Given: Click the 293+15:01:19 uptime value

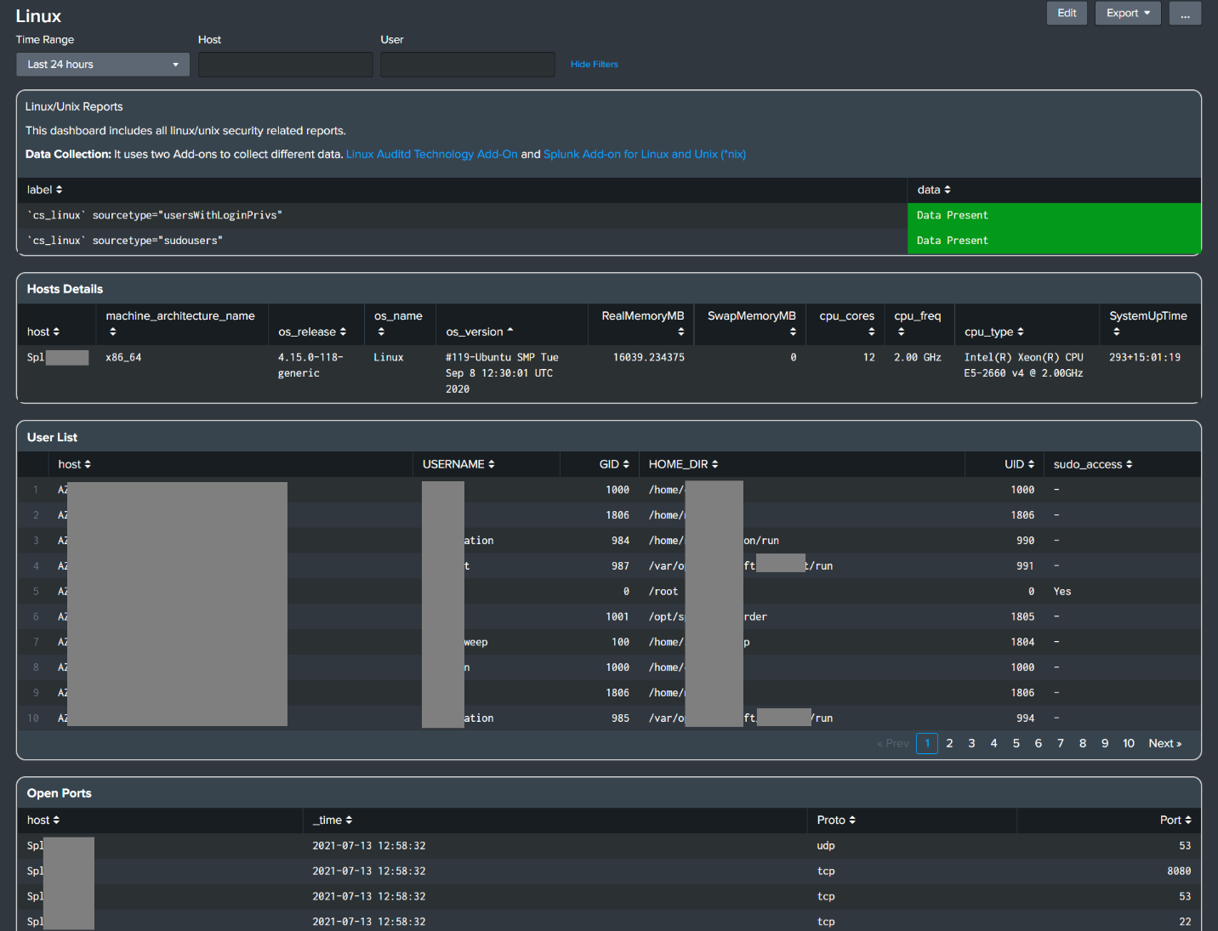Looking at the screenshot, I should tap(1145, 357).
